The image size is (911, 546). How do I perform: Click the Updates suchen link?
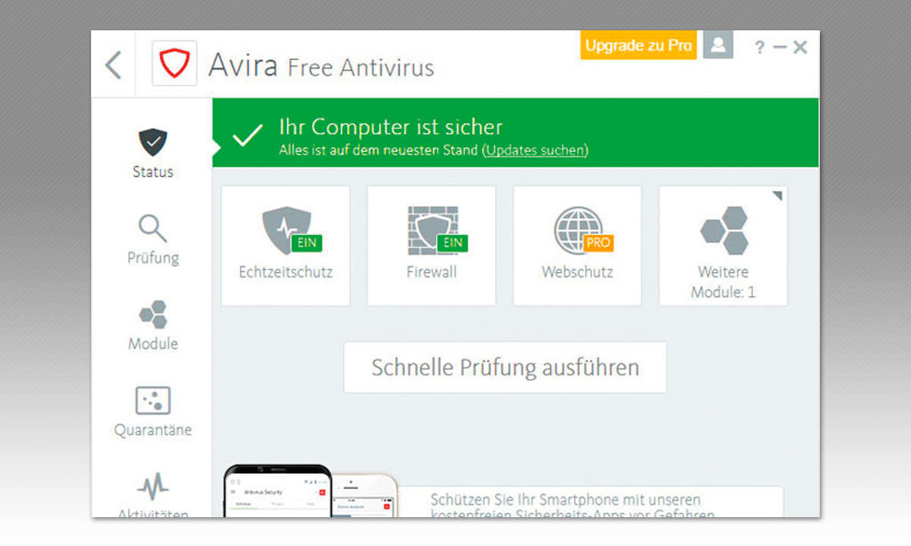[535, 150]
